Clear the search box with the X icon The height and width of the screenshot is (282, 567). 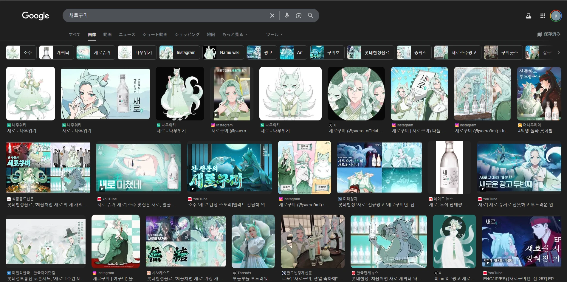272,16
